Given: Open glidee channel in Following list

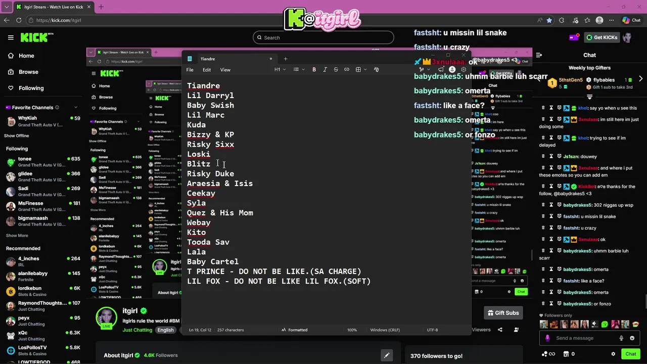Looking at the screenshot, I should pyautogui.click(x=42, y=176).
